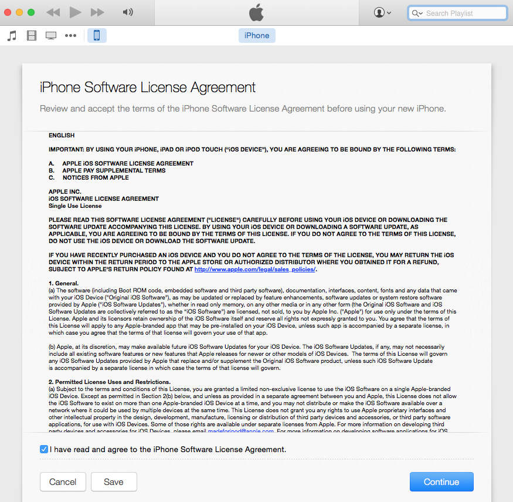Select the TV Shows icon
The height and width of the screenshot is (502, 513).
[x=51, y=36]
